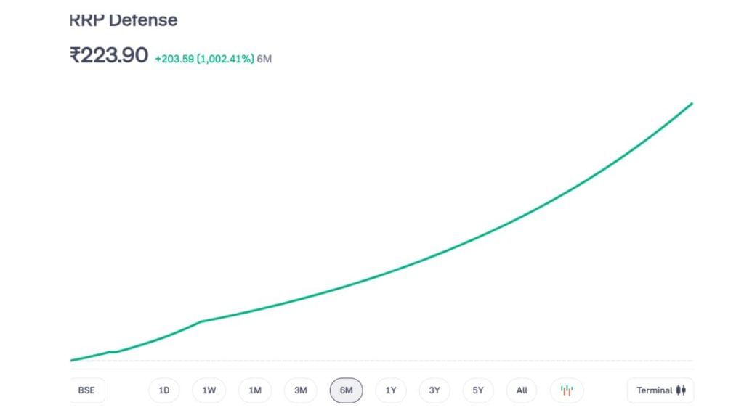The image size is (744, 418).
Task: Click the 6M label beside the gain
Action: tap(264, 59)
